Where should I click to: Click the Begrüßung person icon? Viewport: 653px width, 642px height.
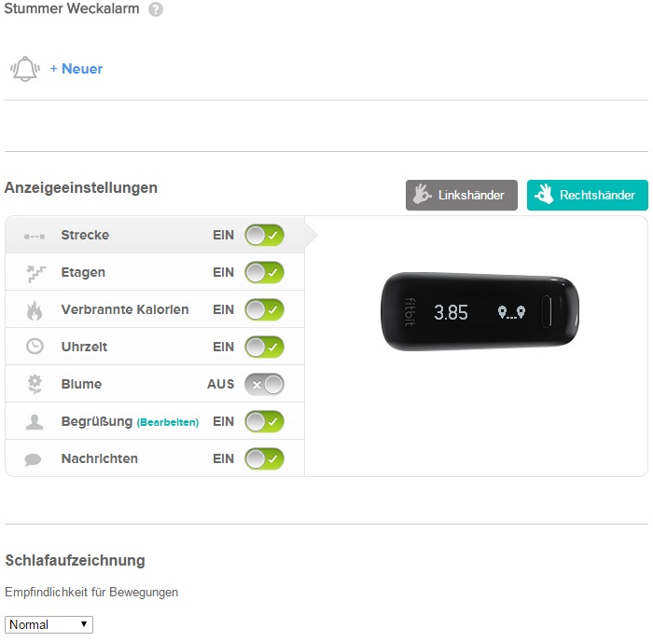[35, 421]
